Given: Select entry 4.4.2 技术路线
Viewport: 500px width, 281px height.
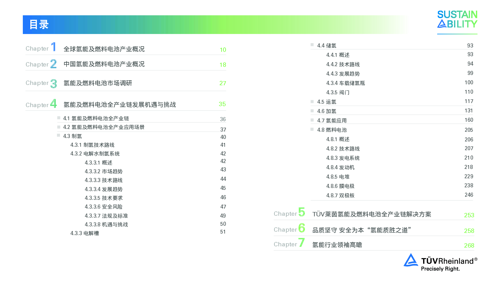Looking at the screenshot, I should pyautogui.click(x=343, y=64).
